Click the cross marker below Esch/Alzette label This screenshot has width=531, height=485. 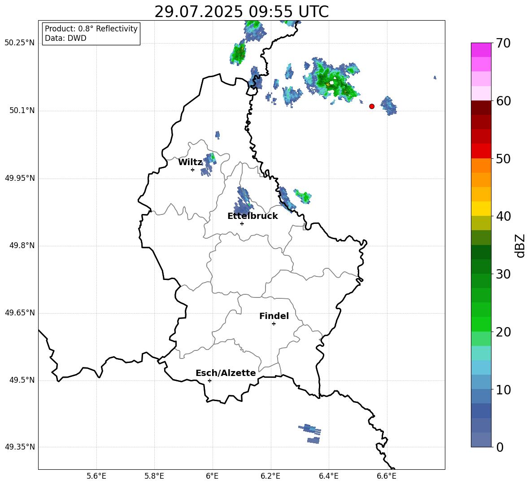coord(209,380)
